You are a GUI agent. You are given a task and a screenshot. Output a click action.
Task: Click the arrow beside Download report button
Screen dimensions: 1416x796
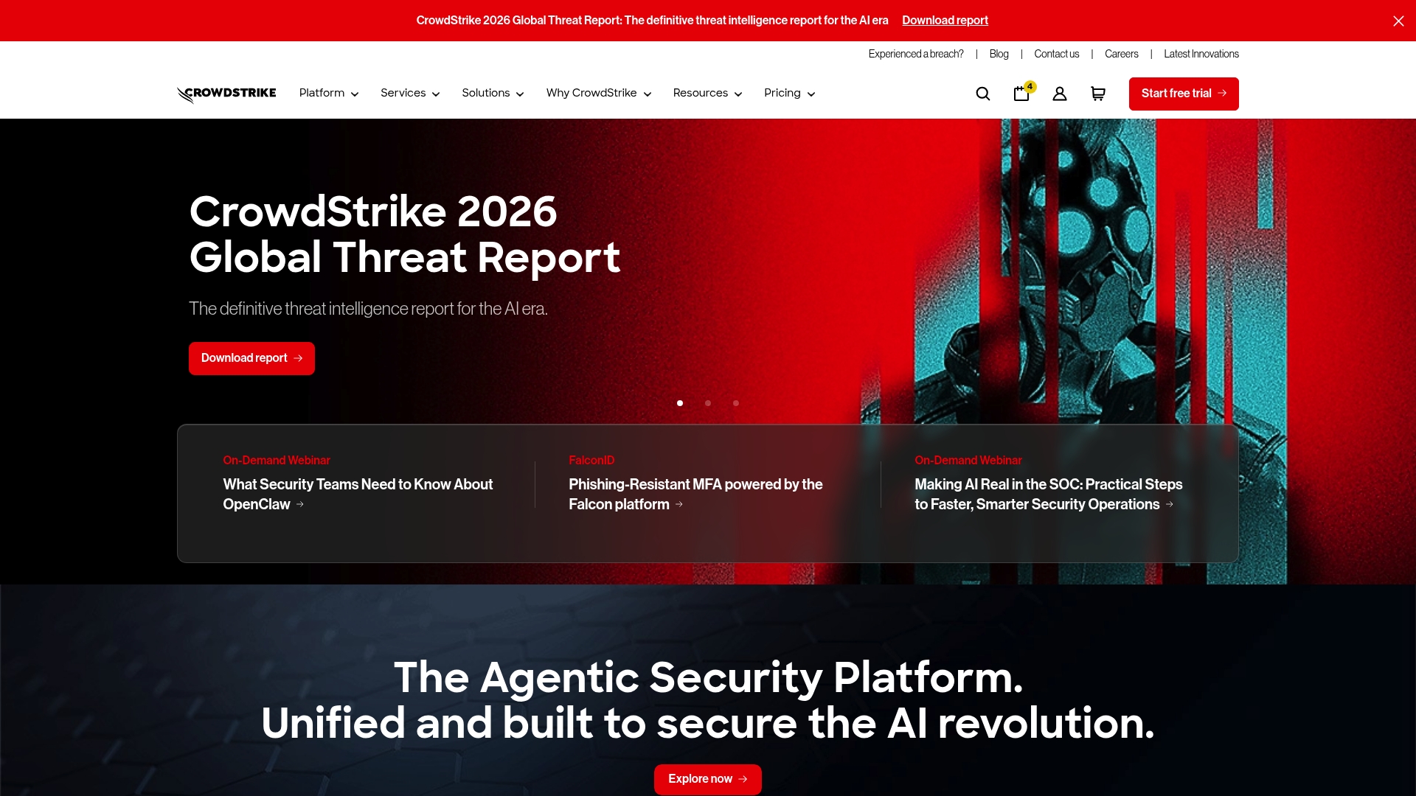[x=298, y=358]
